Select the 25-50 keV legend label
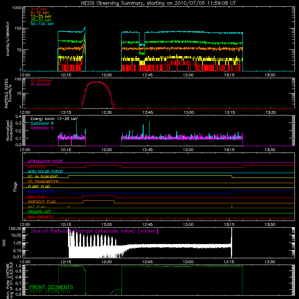Screen dimensions: 299x299 click(x=41, y=20)
